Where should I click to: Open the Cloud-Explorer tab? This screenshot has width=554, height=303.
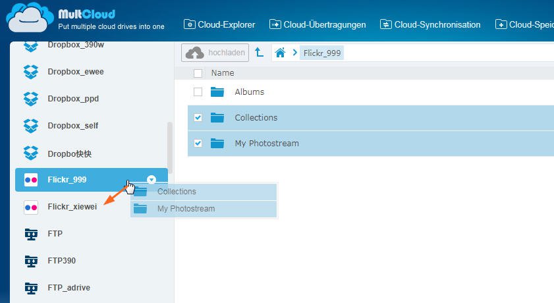click(219, 25)
